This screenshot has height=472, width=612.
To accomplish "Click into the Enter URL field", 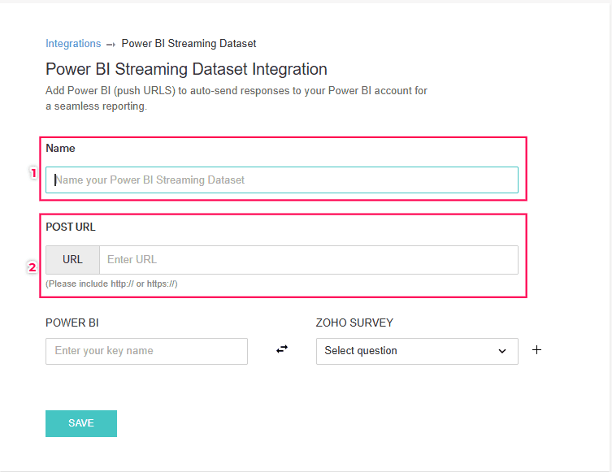I will click(309, 260).
